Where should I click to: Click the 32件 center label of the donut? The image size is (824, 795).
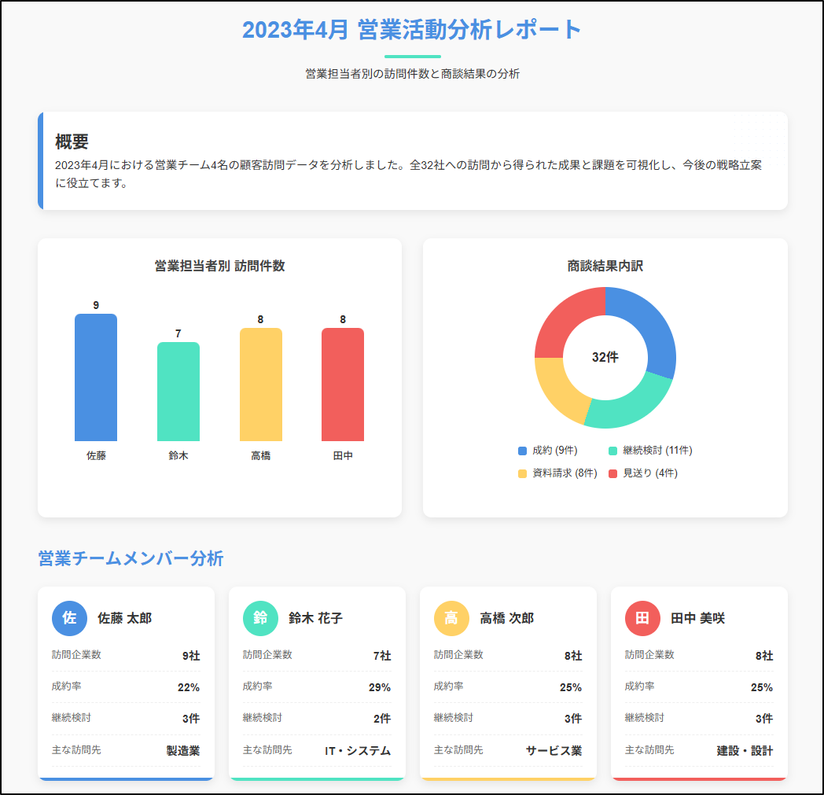coord(605,357)
